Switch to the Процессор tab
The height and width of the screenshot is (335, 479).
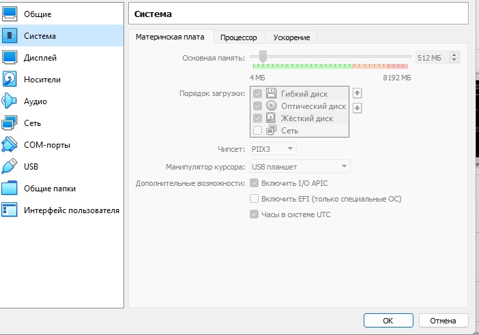pyautogui.click(x=239, y=37)
